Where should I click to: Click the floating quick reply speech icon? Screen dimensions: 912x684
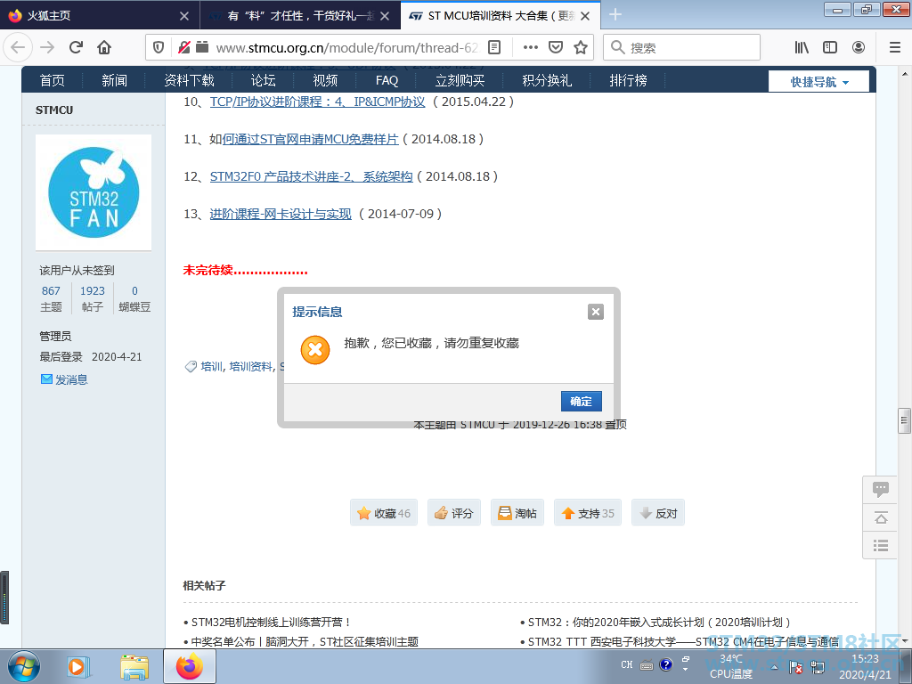(881, 489)
